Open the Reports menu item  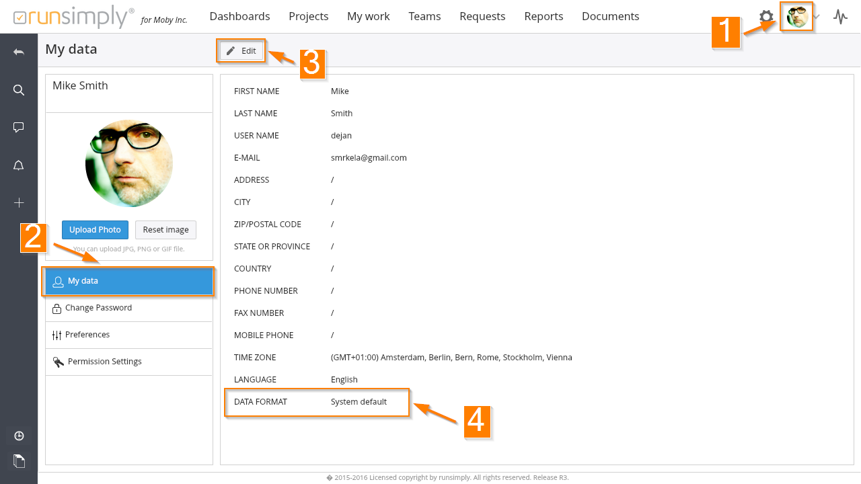[544, 17]
